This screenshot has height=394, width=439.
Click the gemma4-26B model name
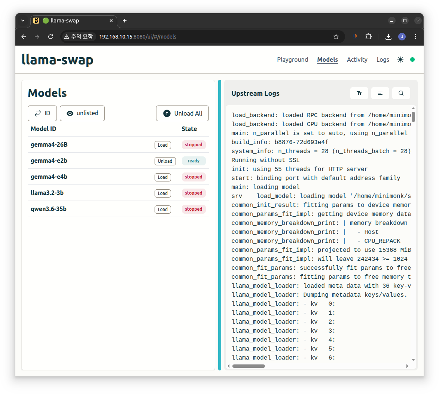49,145
